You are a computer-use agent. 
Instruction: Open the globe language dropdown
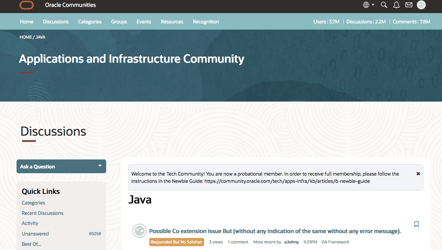point(368,5)
